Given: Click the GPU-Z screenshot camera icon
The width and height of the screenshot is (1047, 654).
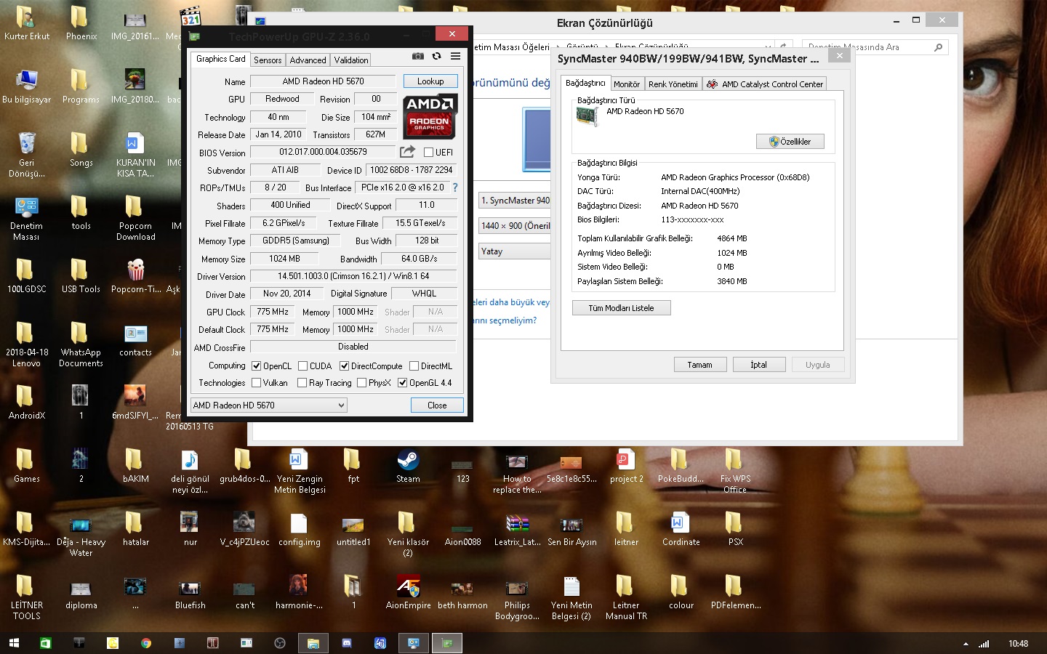Looking at the screenshot, I should tap(417, 56).
